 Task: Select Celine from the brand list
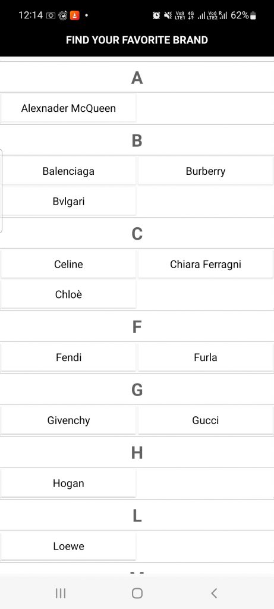coord(68,264)
